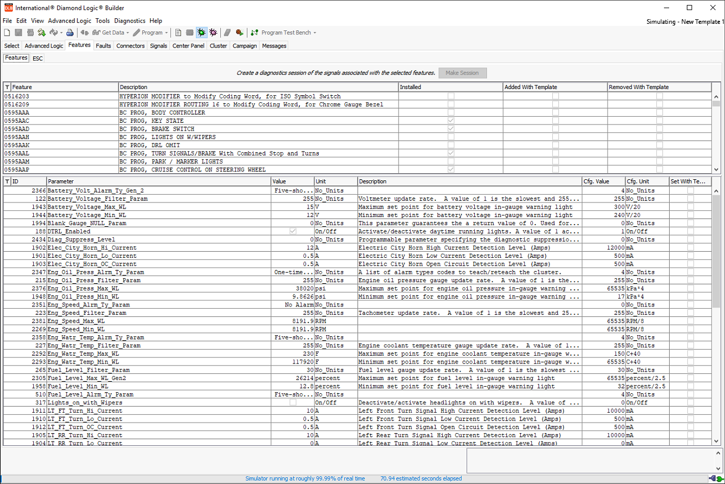Viewport: 725px width, 484px height.
Task: Switch to the Connectors tab
Action: click(130, 45)
